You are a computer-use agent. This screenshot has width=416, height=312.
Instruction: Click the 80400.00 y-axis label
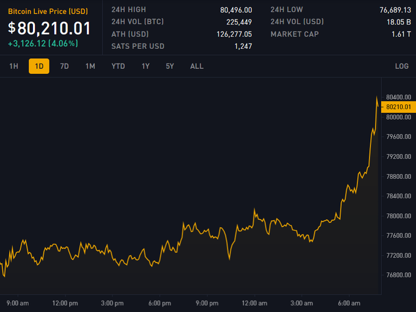click(398, 97)
